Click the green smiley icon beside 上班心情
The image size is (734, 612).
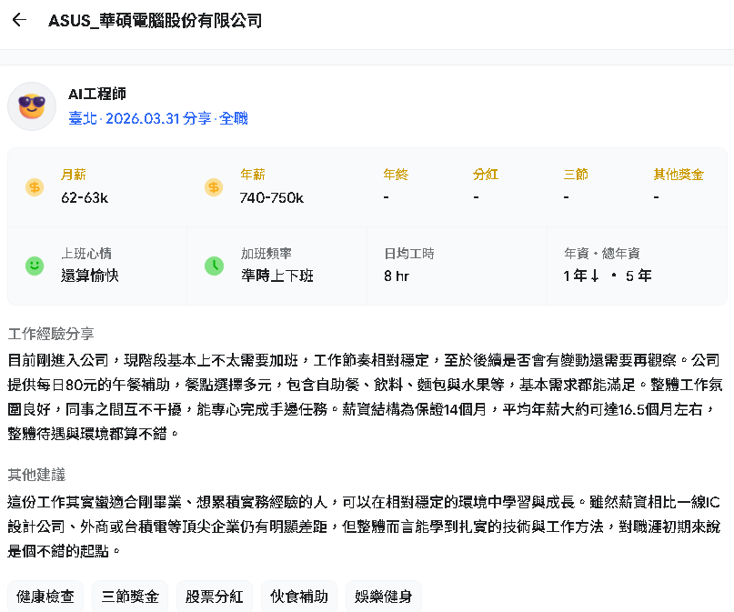pos(35,266)
